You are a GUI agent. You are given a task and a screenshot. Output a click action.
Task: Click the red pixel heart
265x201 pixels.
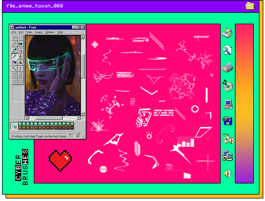(x=60, y=161)
